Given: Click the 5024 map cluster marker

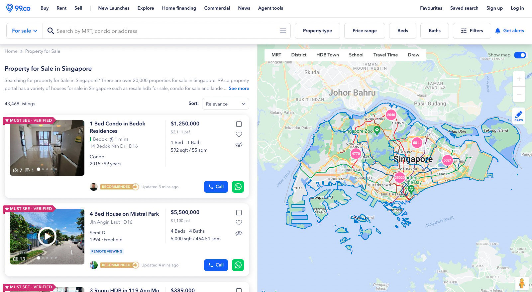Looking at the screenshot, I should [x=448, y=160].
